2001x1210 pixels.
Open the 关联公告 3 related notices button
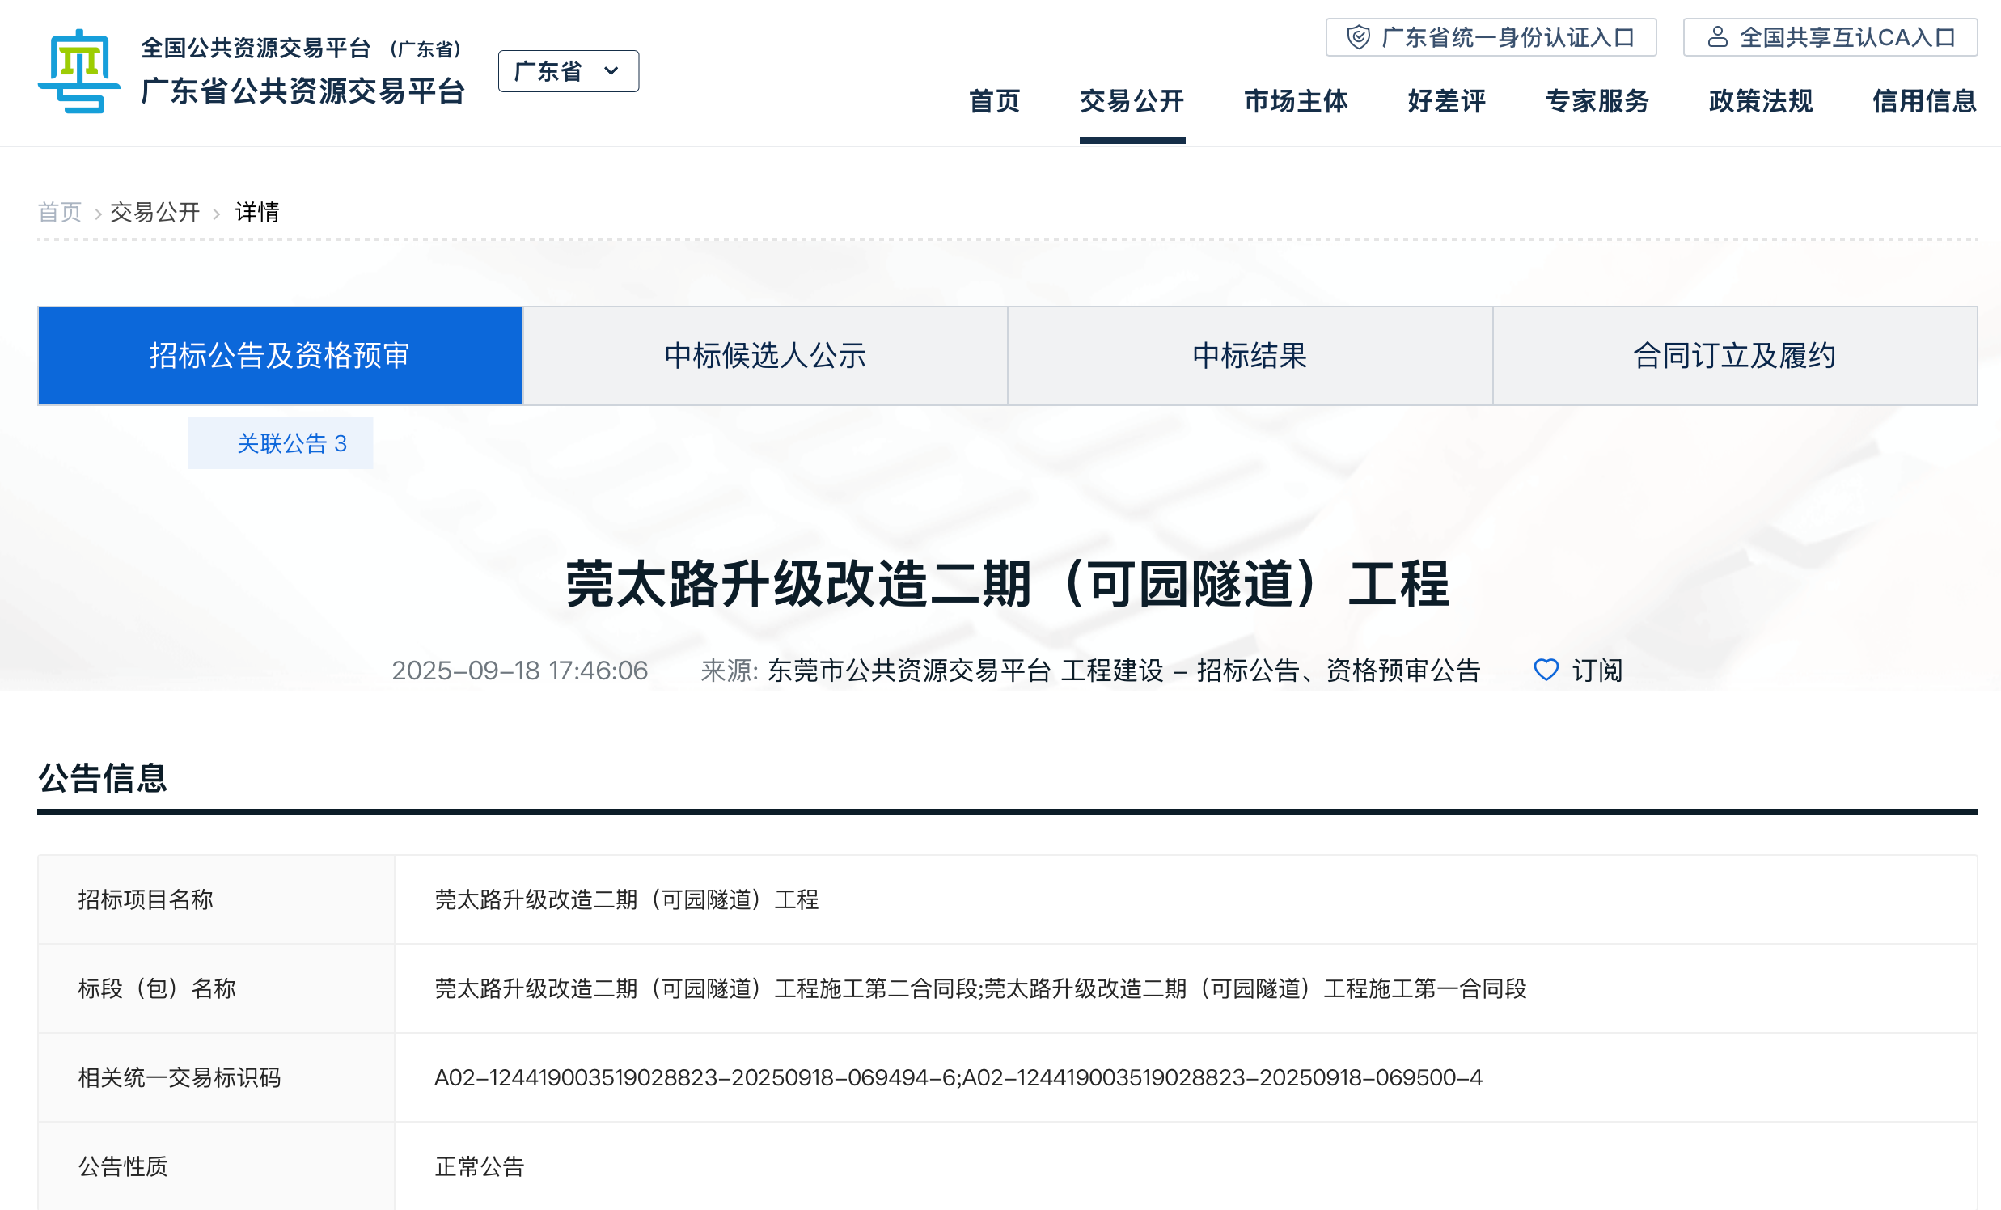[x=280, y=443]
